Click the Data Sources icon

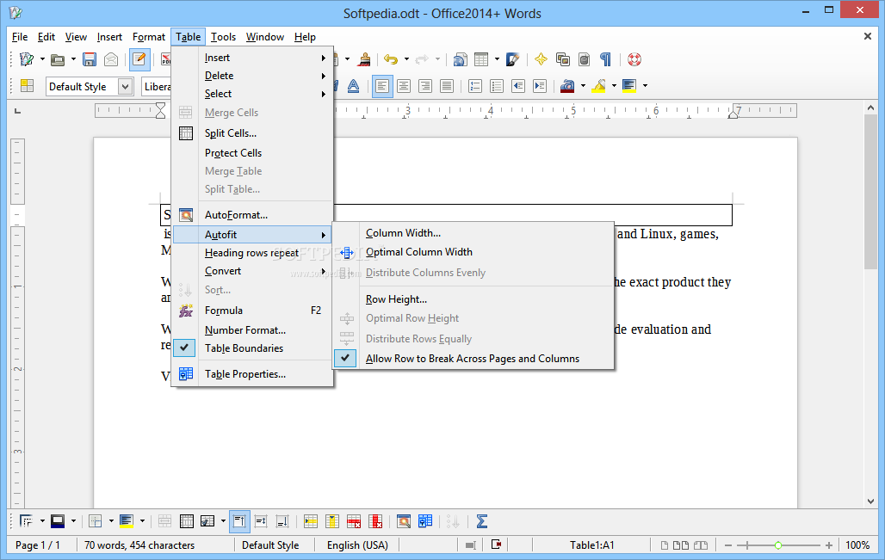tap(585, 59)
